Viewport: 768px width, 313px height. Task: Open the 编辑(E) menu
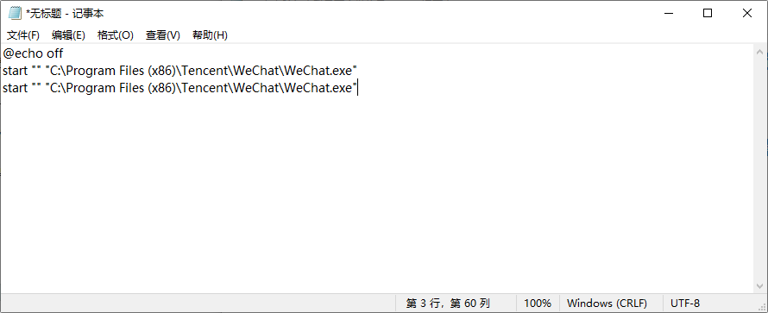pos(68,35)
